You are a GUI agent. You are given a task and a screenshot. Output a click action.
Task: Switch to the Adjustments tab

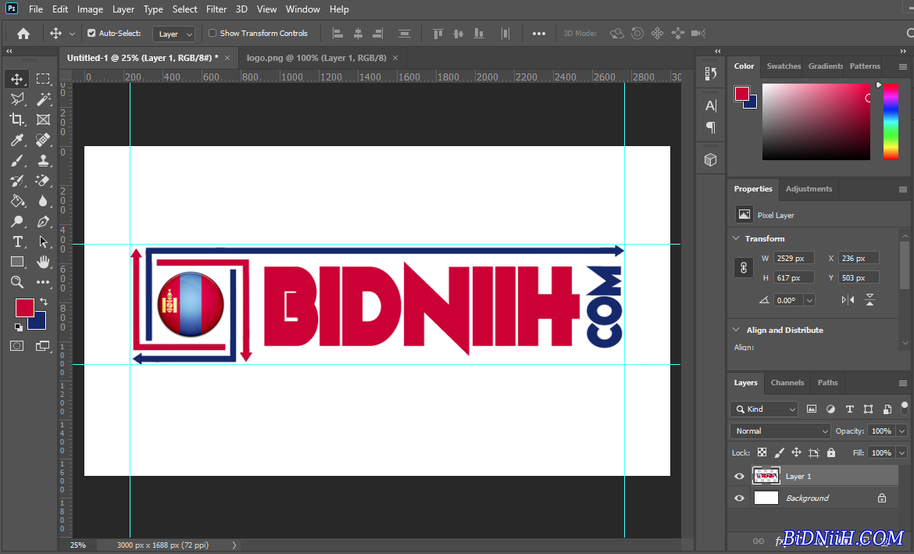(x=809, y=189)
